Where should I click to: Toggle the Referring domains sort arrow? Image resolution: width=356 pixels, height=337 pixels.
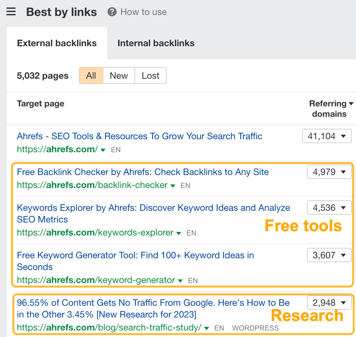[352, 103]
